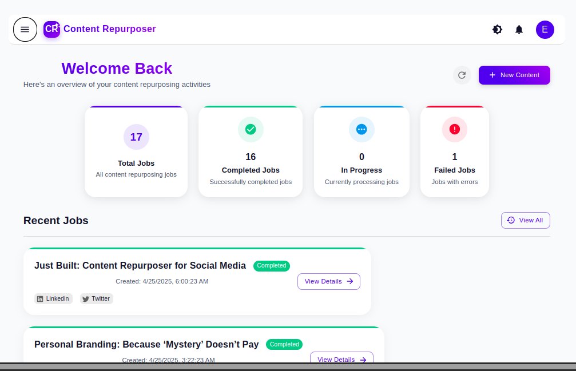Click Completed badge on Just Built job
This screenshot has width=576, height=371.
272,266
